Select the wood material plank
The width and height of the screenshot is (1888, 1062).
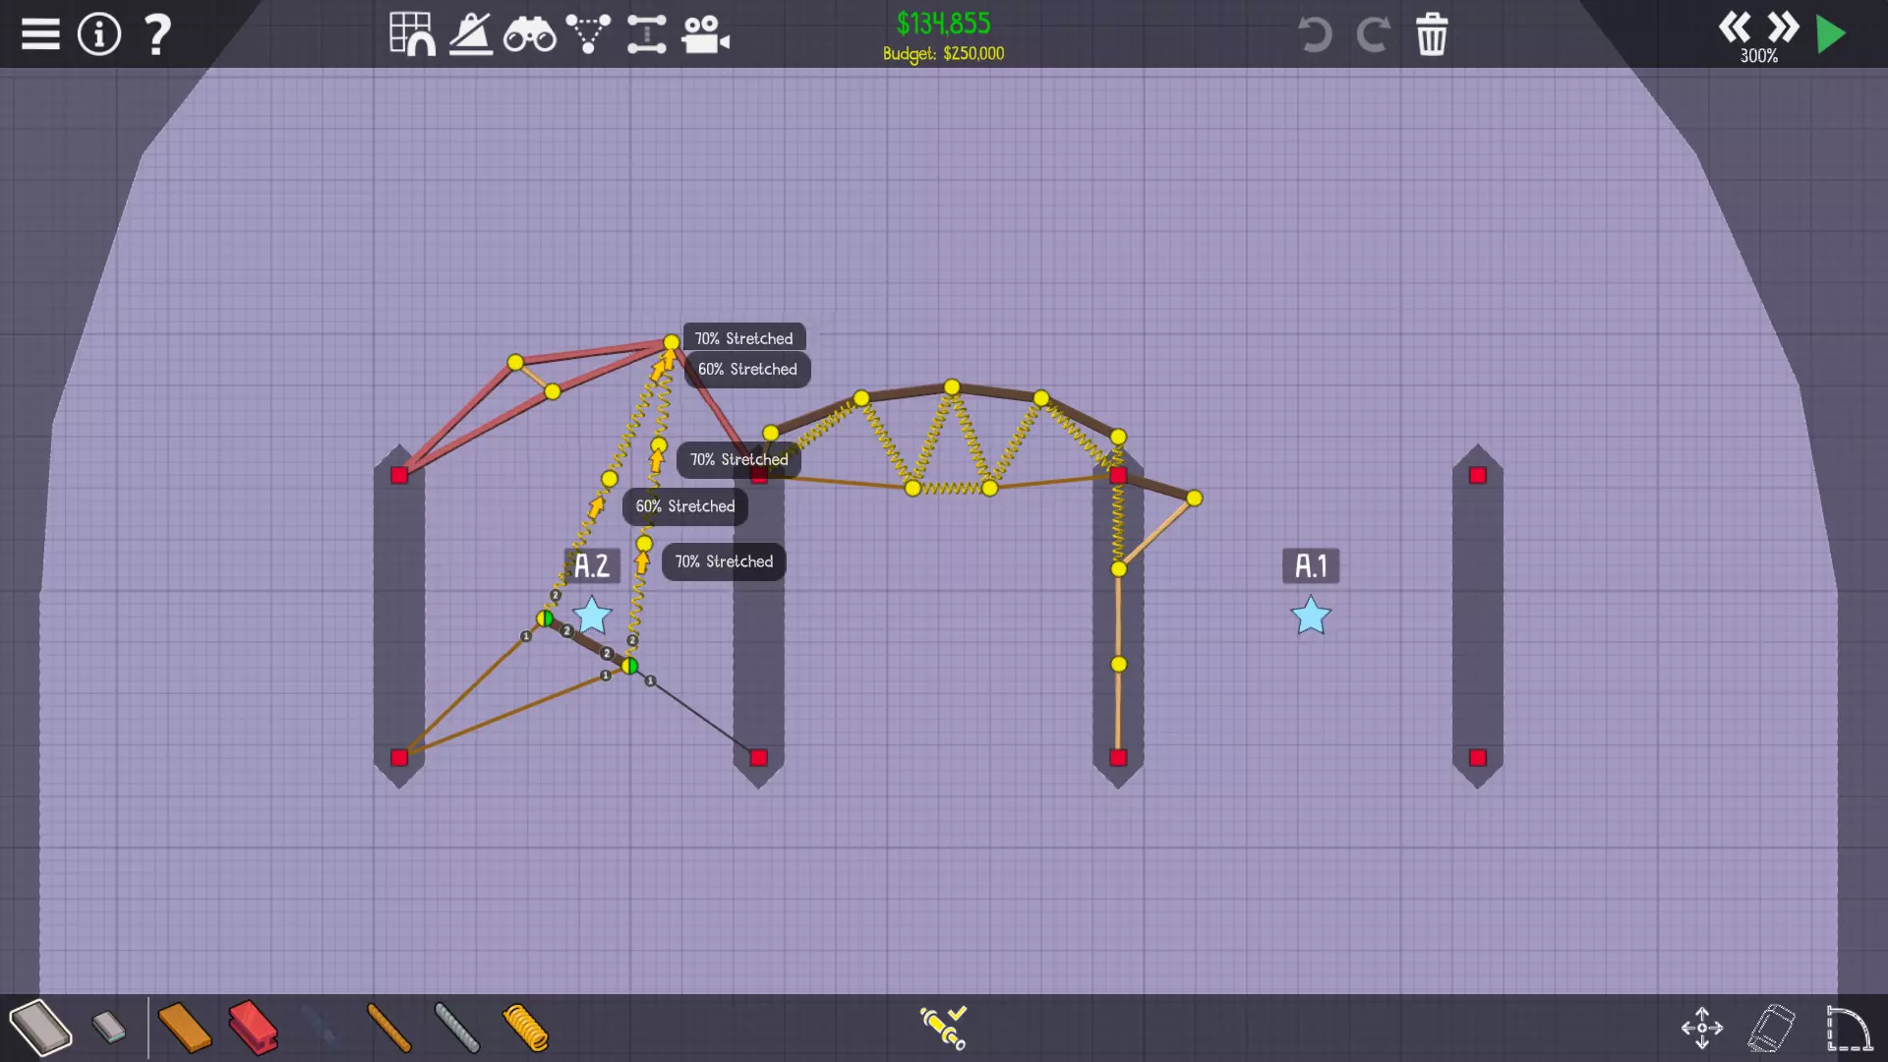click(x=184, y=1028)
